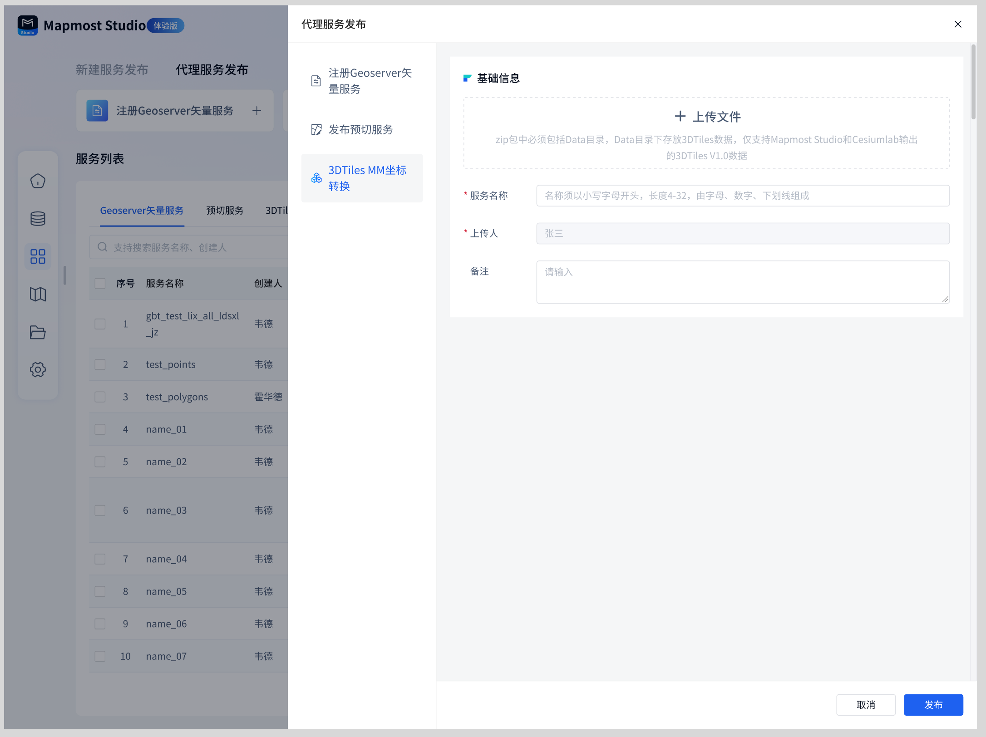Click the Mapmost Studio logo icon

tap(28, 25)
